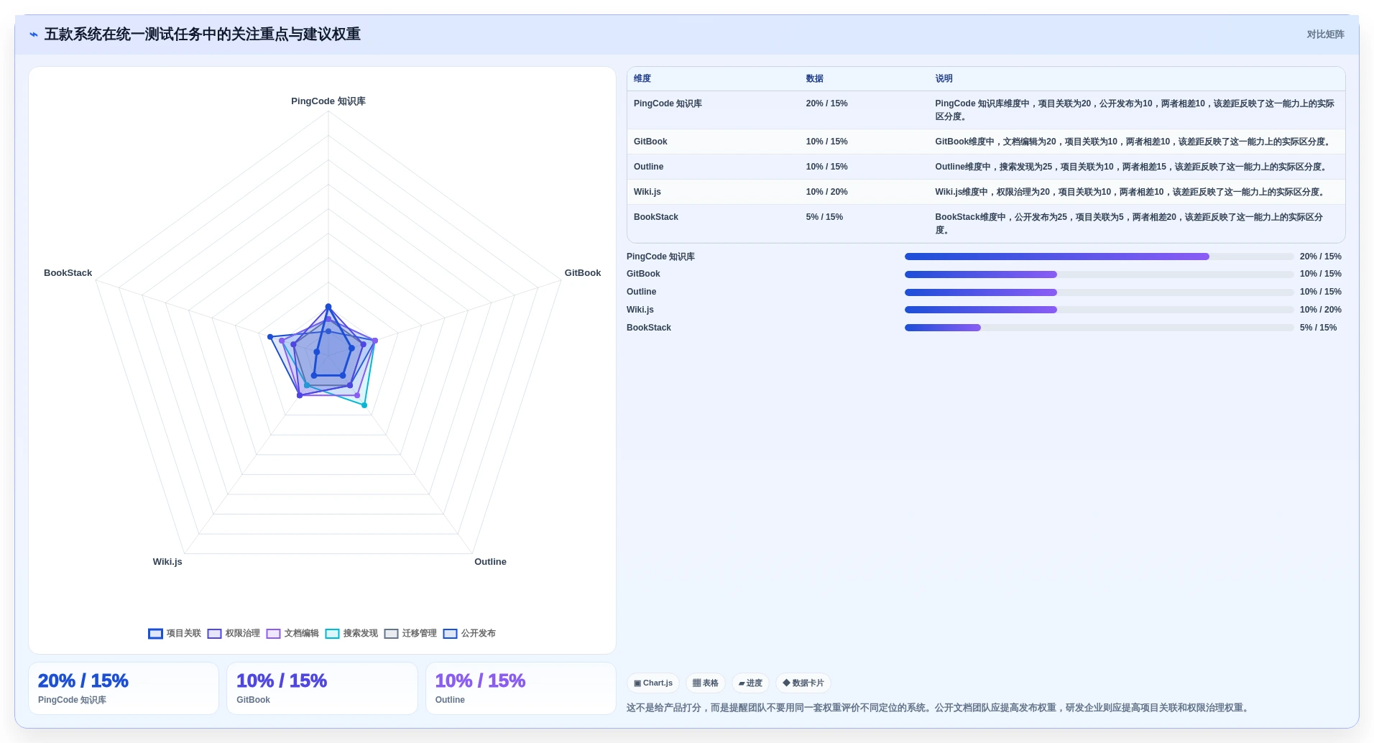Image resolution: width=1374 pixels, height=743 pixels.
Task: Click the BookStack progress bar
Action: click(1099, 328)
